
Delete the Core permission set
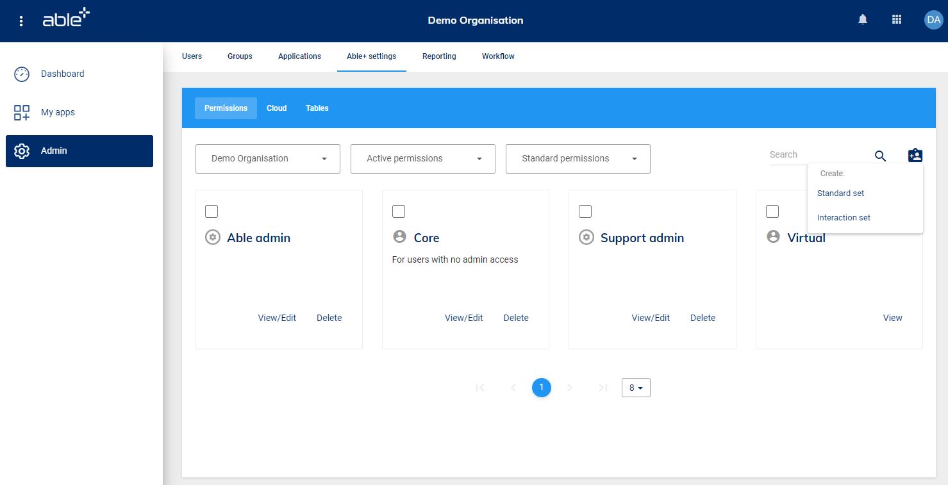[516, 318]
